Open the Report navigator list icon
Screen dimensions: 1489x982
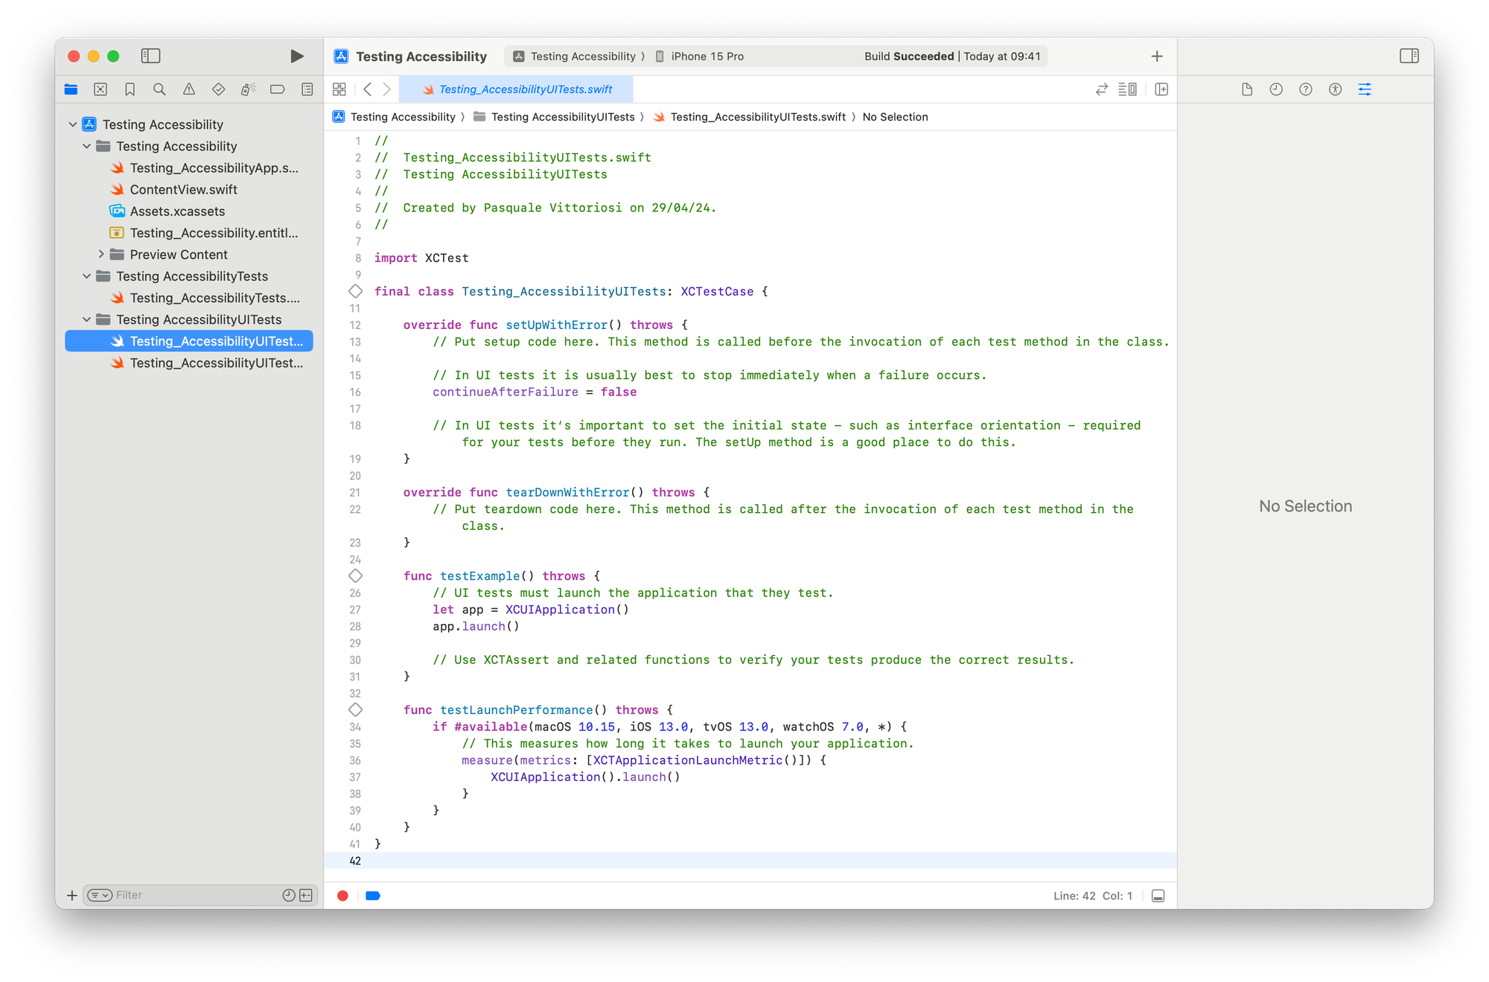click(x=306, y=89)
